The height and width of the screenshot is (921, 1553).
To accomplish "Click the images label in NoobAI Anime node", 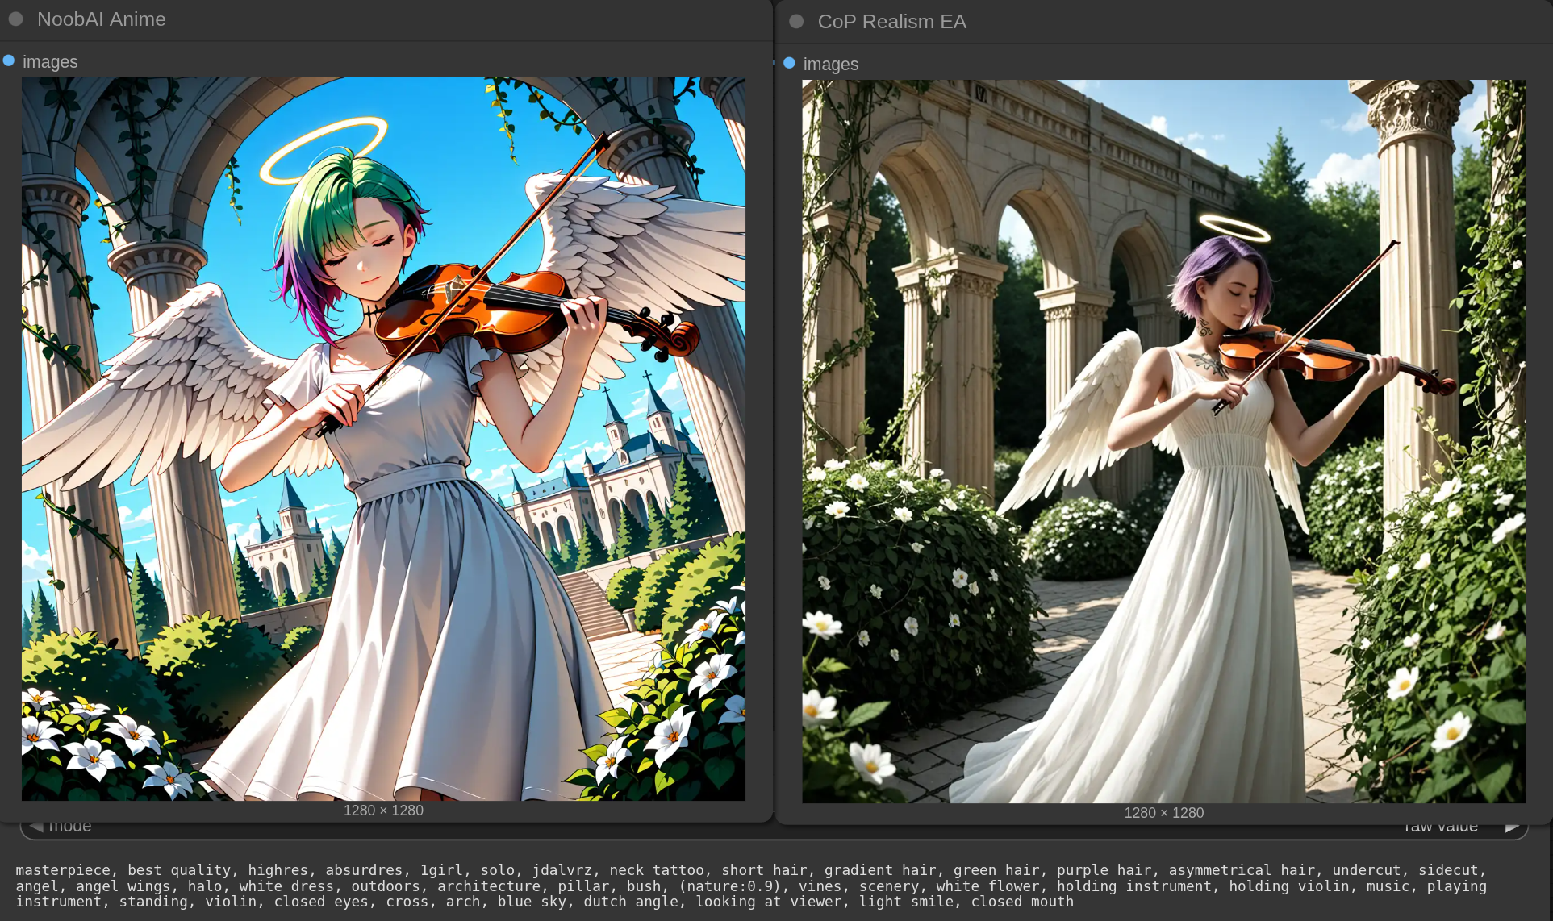I will point(50,62).
